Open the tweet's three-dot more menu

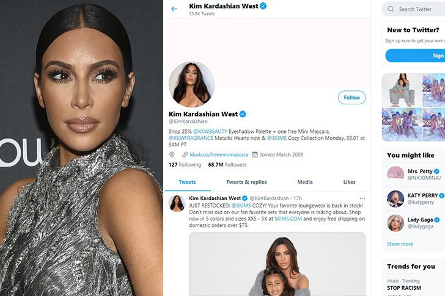click(362, 198)
